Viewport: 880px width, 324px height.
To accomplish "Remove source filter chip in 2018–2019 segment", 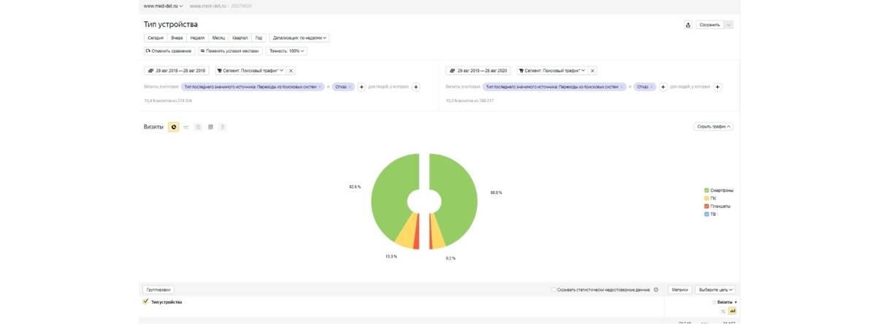I will (321, 87).
